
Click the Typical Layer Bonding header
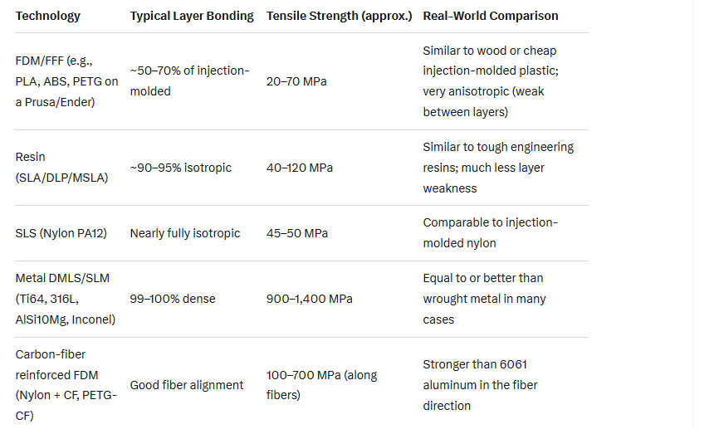coord(192,16)
